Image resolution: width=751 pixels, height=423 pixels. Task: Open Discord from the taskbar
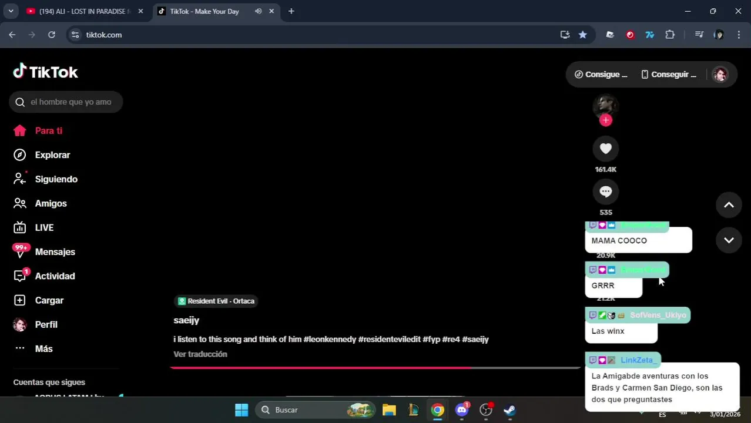(x=462, y=410)
